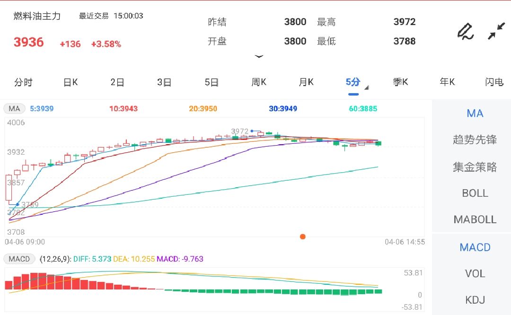
Task: Expand the quote details chevron
Action: point(259,56)
